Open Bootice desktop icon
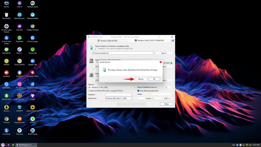The width and height of the screenshot is (261, 147). click(x=6, y=108)
